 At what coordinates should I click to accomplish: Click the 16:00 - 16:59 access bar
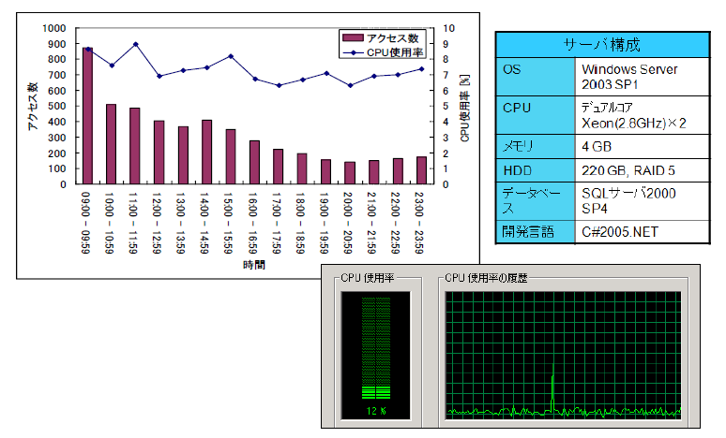click(x=254, y=162)
